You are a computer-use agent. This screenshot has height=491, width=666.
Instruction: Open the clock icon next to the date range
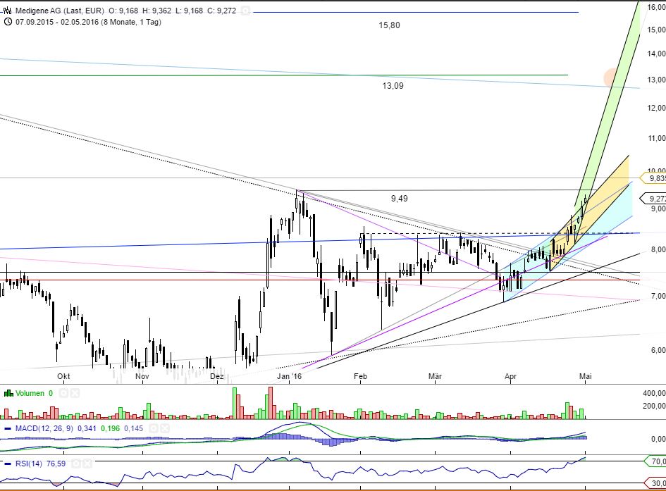(x=8, y=21)
